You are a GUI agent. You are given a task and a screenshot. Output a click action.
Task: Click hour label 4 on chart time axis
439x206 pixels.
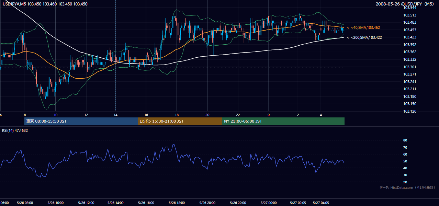point(321,115)
